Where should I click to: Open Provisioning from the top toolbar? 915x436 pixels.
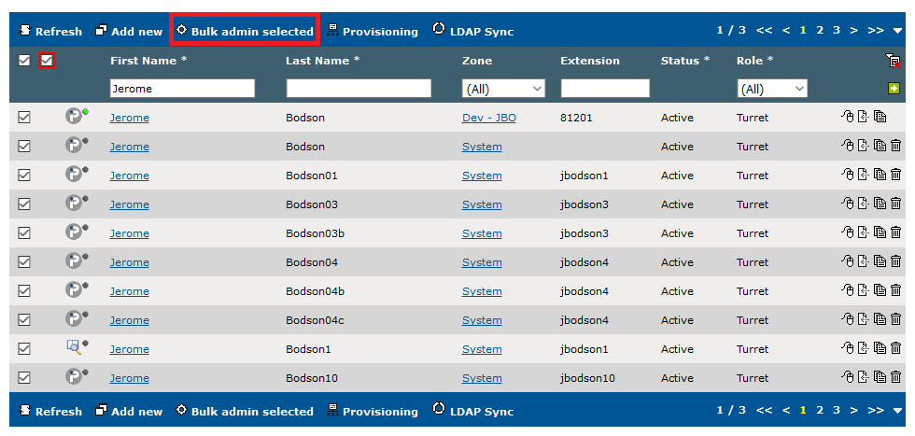pyautogui.click(x=373, y=31)
